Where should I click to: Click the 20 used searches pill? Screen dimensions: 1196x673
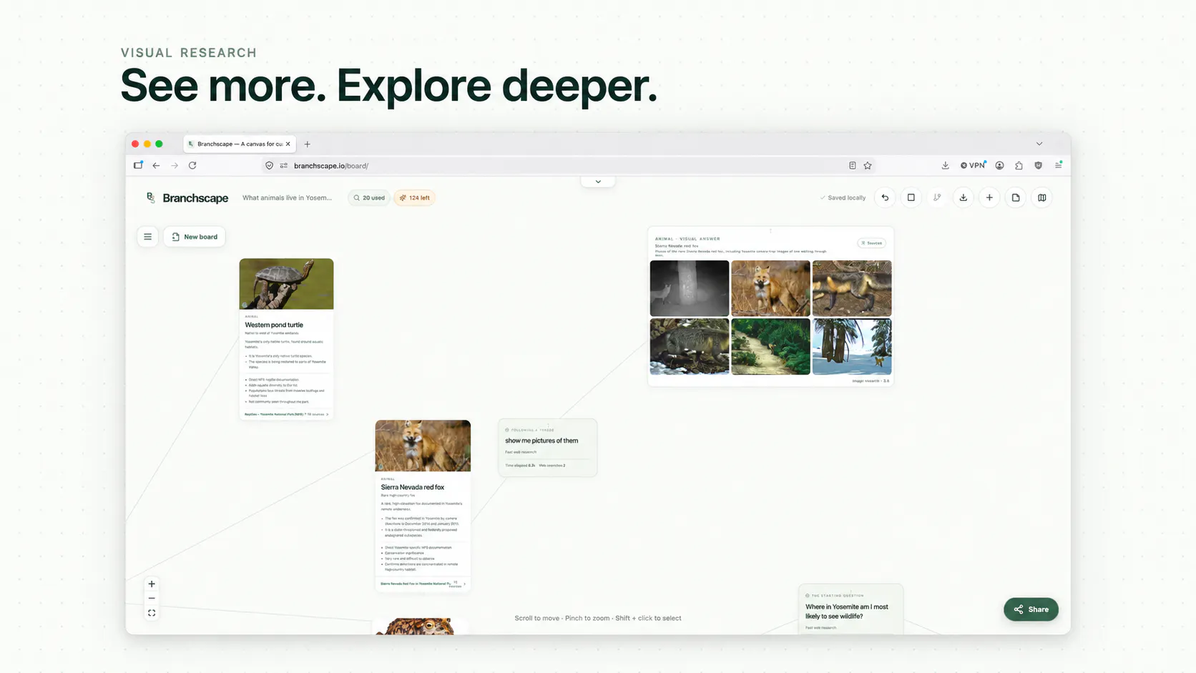tap(369, 198)
